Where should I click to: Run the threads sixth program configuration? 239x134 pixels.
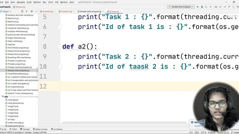[198, 7]
